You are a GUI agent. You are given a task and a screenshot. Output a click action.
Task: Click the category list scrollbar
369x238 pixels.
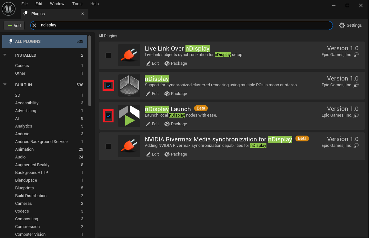pos(90,71)
